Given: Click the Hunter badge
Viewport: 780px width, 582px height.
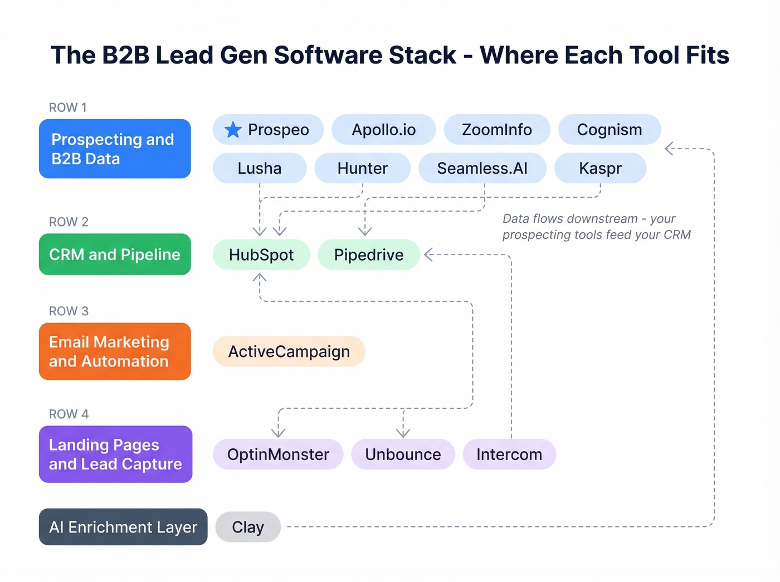Looking at the screenshot, I should pos(362,168).
